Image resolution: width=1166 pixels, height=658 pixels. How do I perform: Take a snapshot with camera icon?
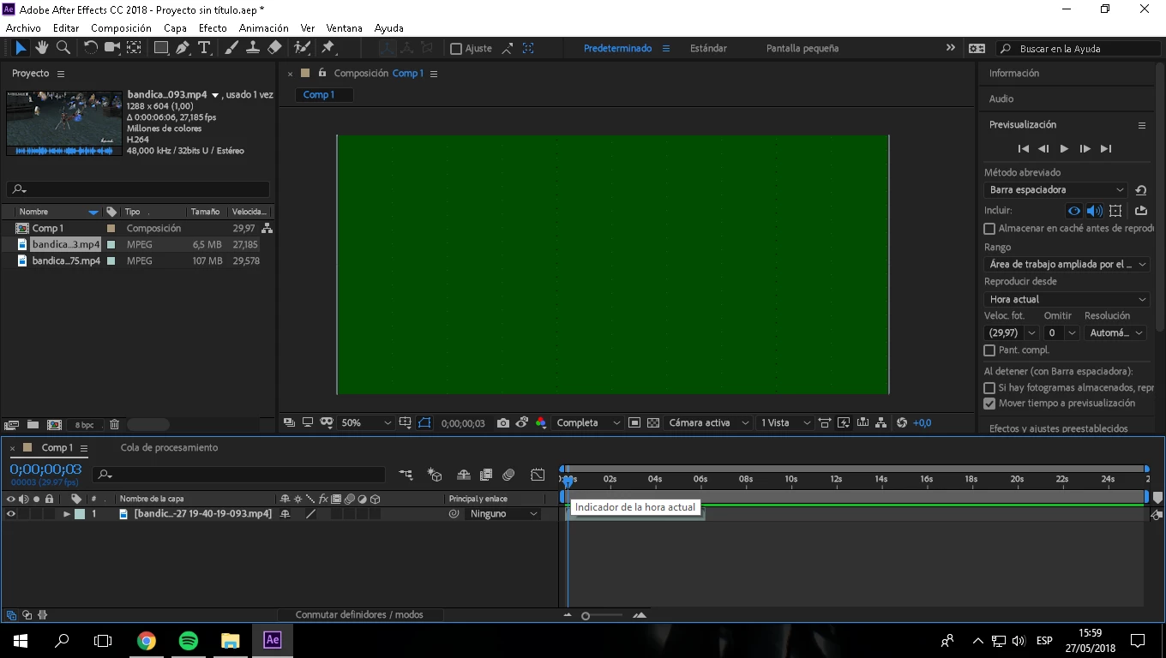(503, 422)
